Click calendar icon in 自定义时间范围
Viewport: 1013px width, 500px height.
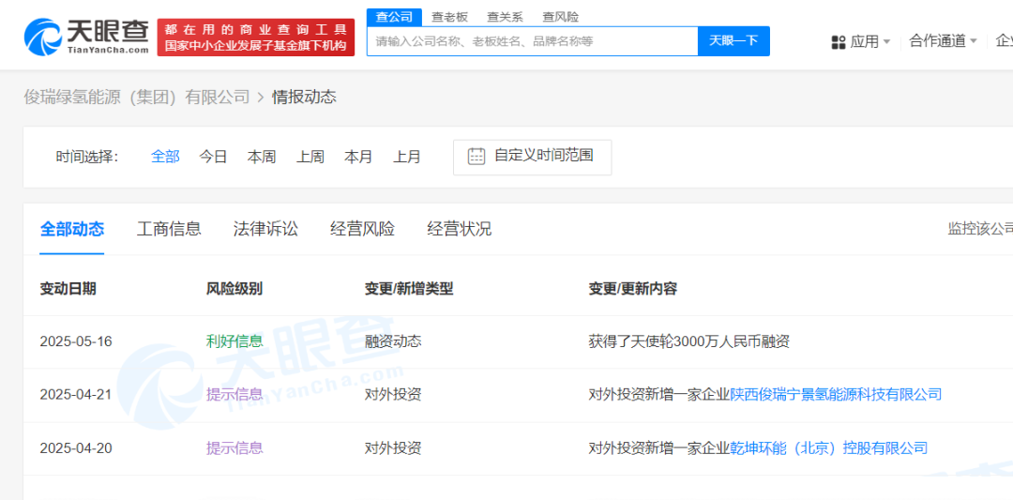(x=476, y=157)
